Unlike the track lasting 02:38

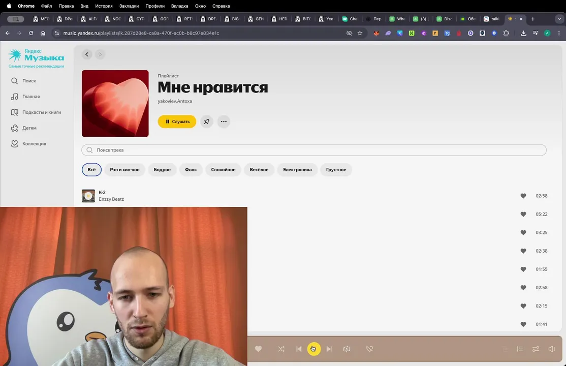523,251
